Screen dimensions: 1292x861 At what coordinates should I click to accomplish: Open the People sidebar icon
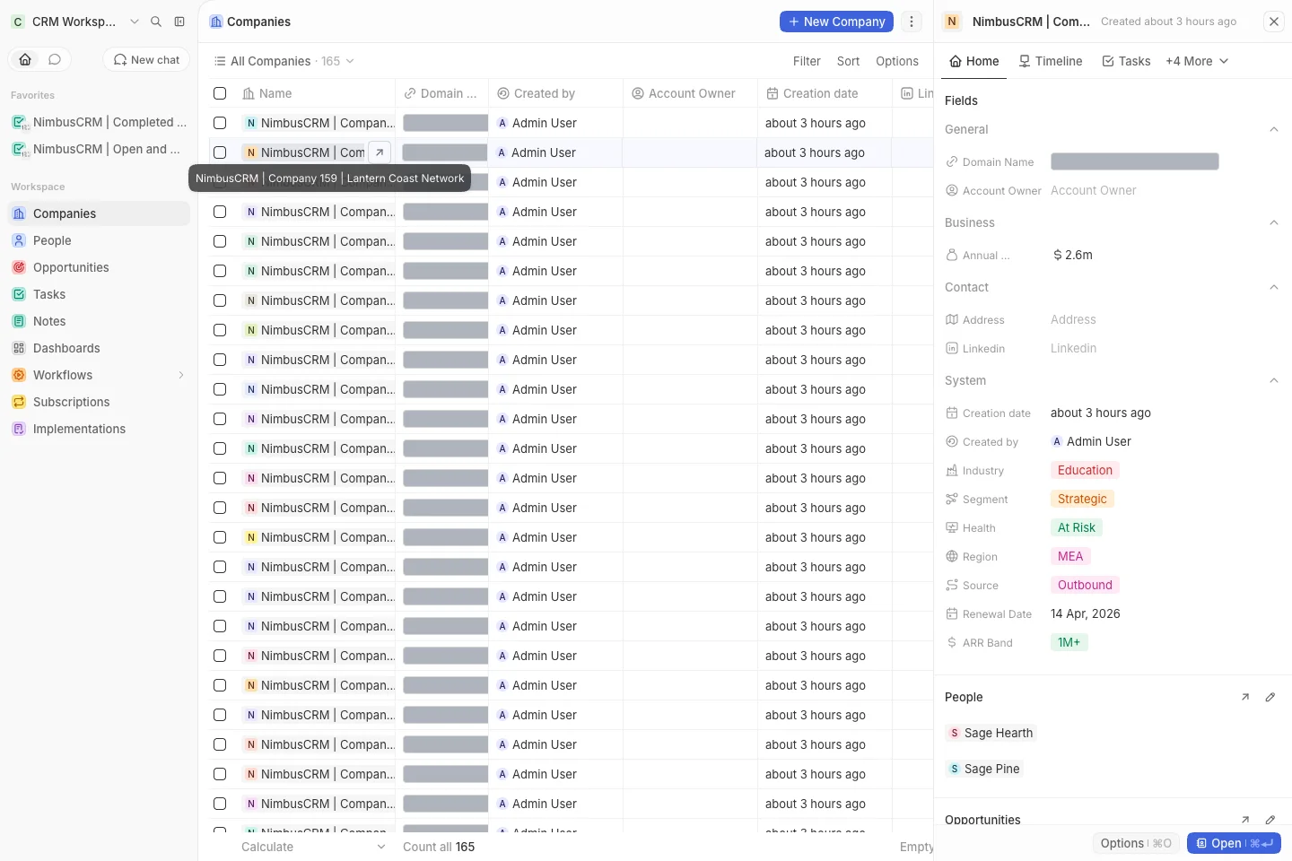click(x=19, y=240)
